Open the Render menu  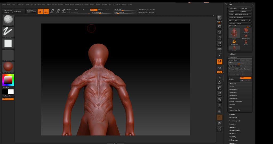[87, 4]
